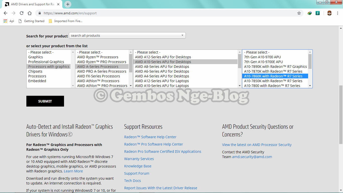Select Processors with graphics category
343x193 pixels.
click(x=48, y=66)
